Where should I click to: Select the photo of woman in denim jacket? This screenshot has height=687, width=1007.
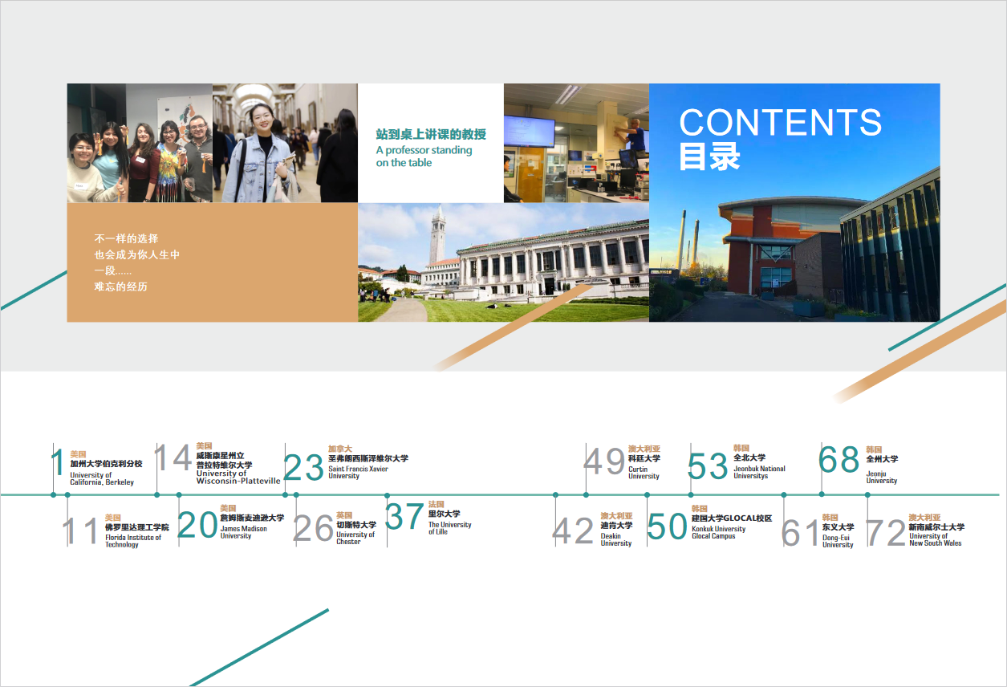(x=285, y=143)
